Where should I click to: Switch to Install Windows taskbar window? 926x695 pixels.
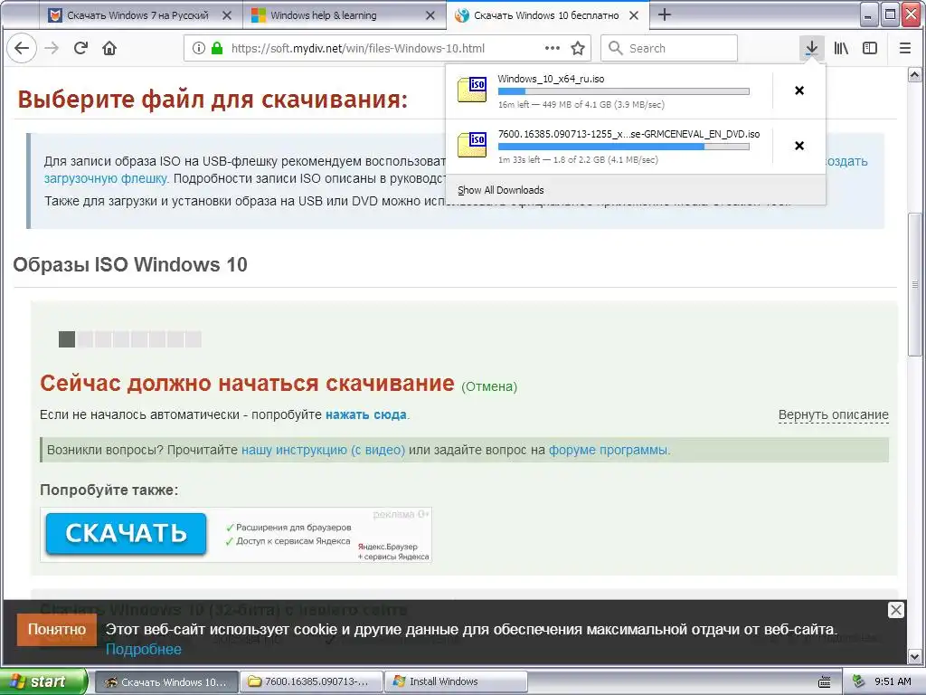tap(456, 682)
